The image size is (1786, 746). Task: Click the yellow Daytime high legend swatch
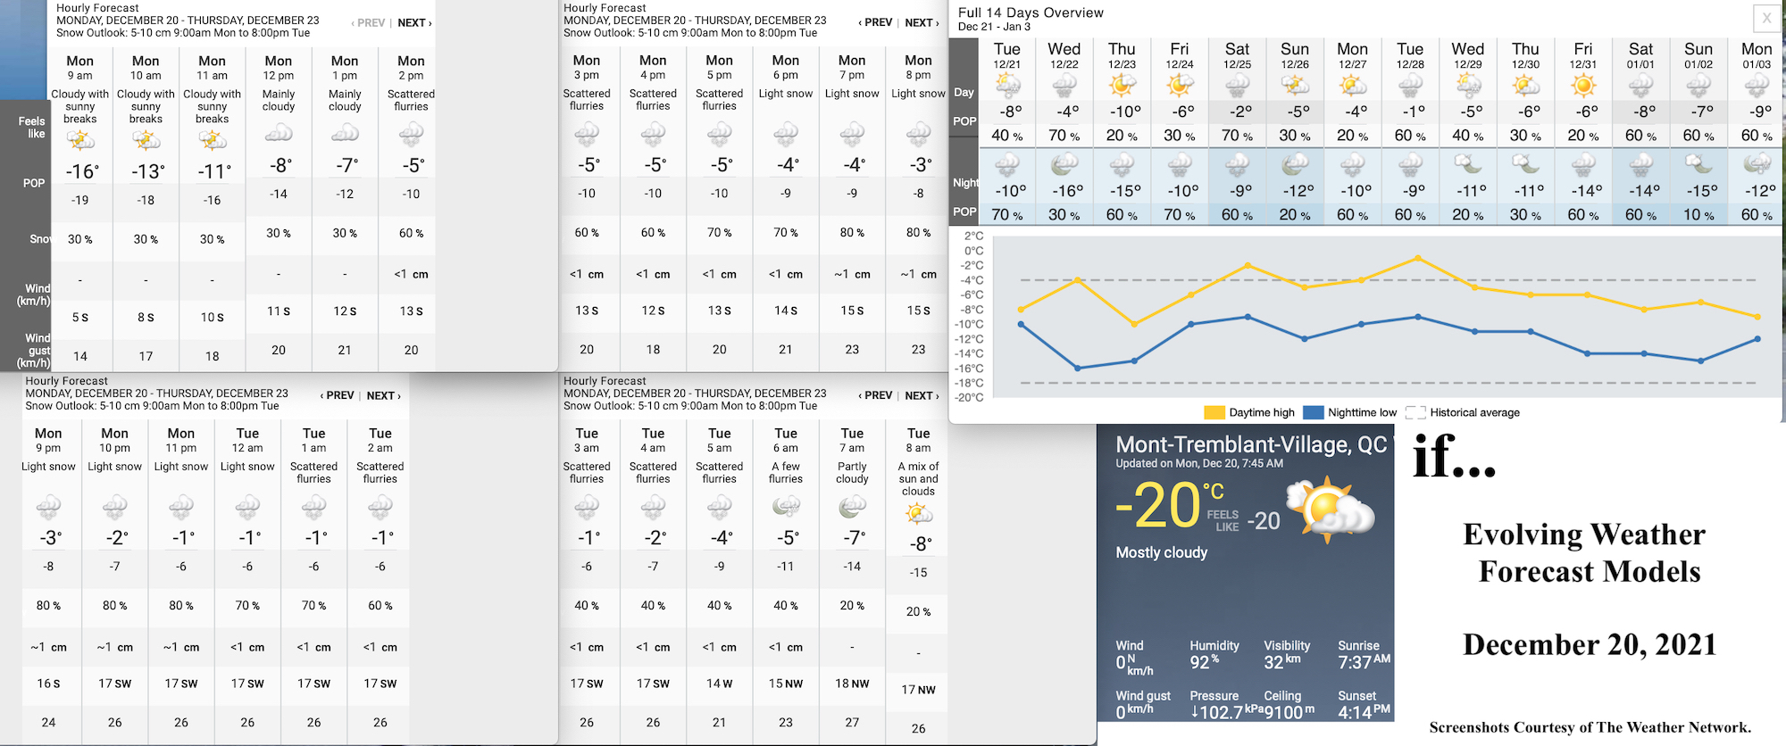1214,412
